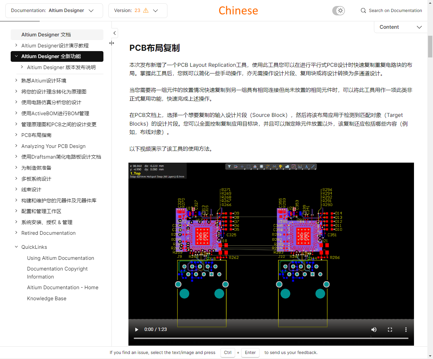Image resolution: width=433 pixels, height=359 pixels.
Task: Open the Version 23 dropdown
Action: point(138,11)
